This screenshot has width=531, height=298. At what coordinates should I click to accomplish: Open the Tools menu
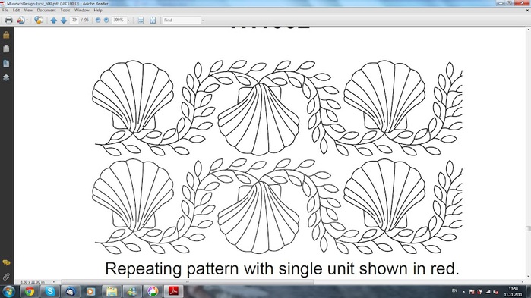pos(65,11)
